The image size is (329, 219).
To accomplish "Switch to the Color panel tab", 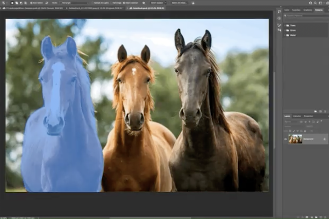I will [287, 10].
